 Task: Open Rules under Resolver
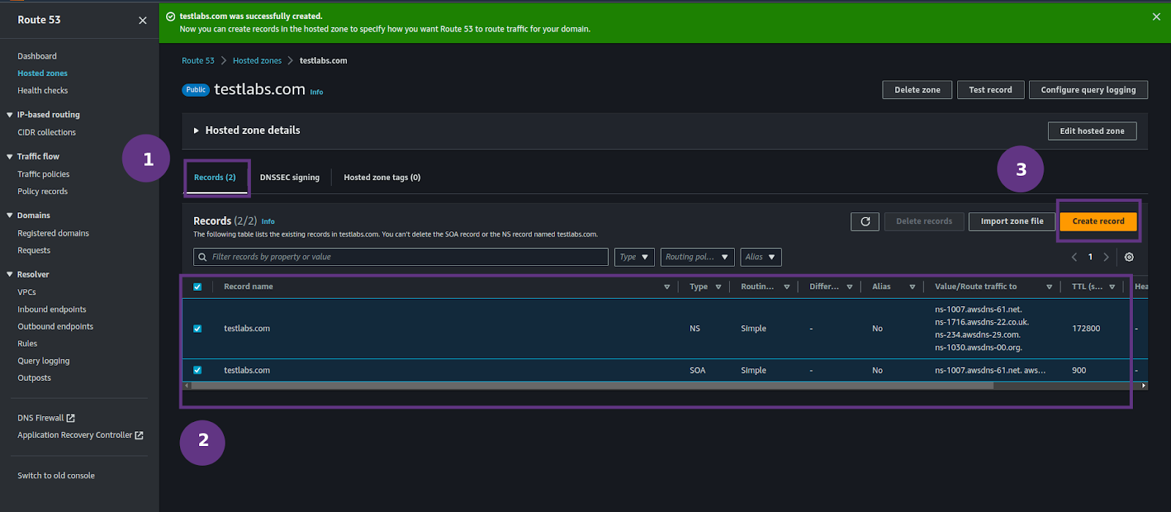coord(28,344)
